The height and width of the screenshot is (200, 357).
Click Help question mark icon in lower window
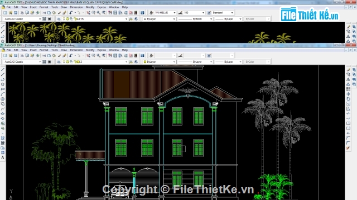(142, 56)
